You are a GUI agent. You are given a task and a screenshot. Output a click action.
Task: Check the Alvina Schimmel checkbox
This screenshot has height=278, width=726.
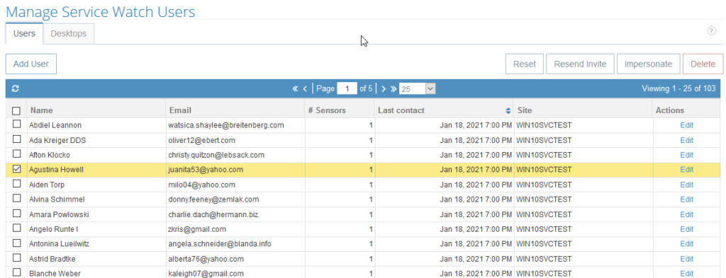pos(16,199)
